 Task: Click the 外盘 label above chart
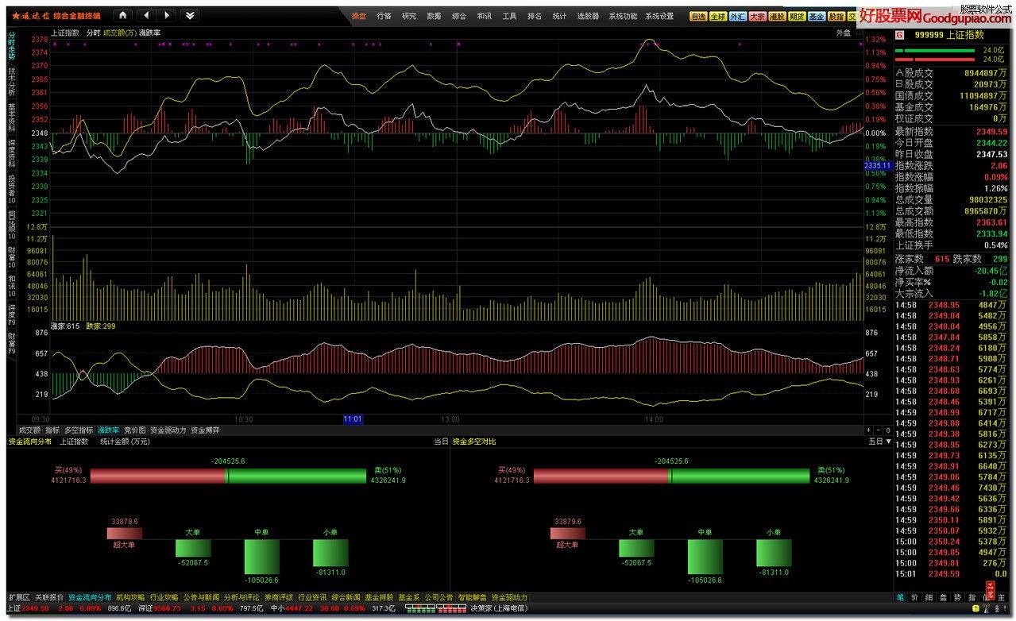843,33
